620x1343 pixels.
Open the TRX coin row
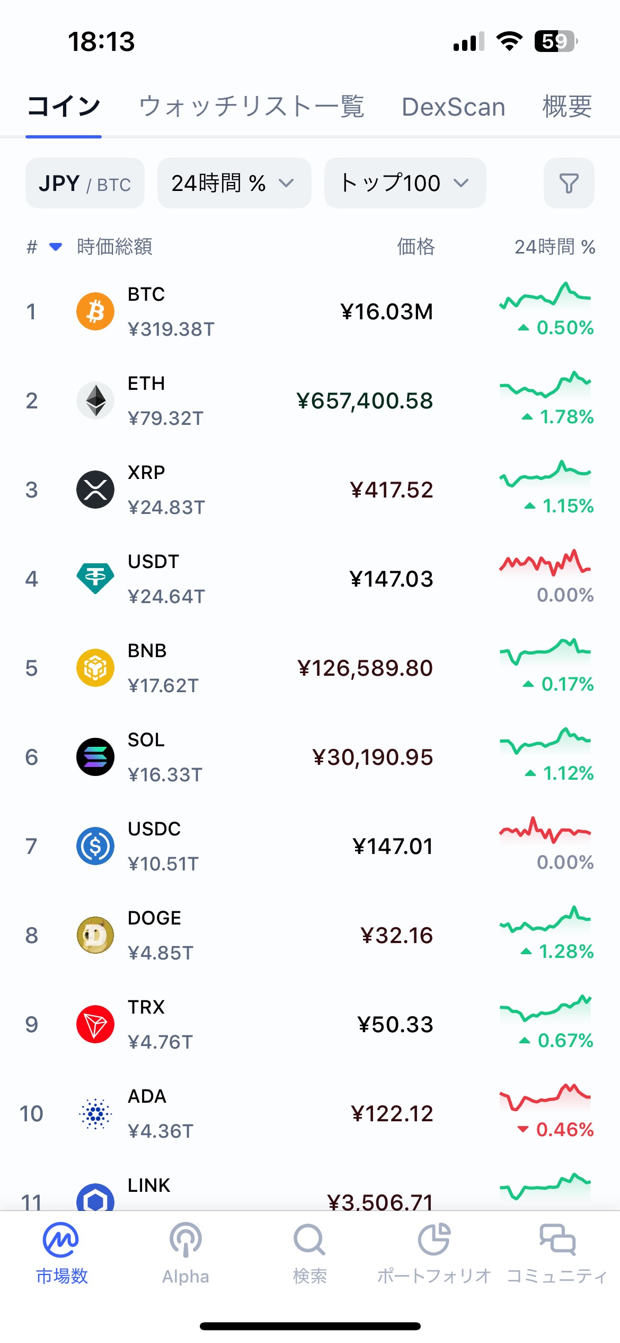point(310,1024)
